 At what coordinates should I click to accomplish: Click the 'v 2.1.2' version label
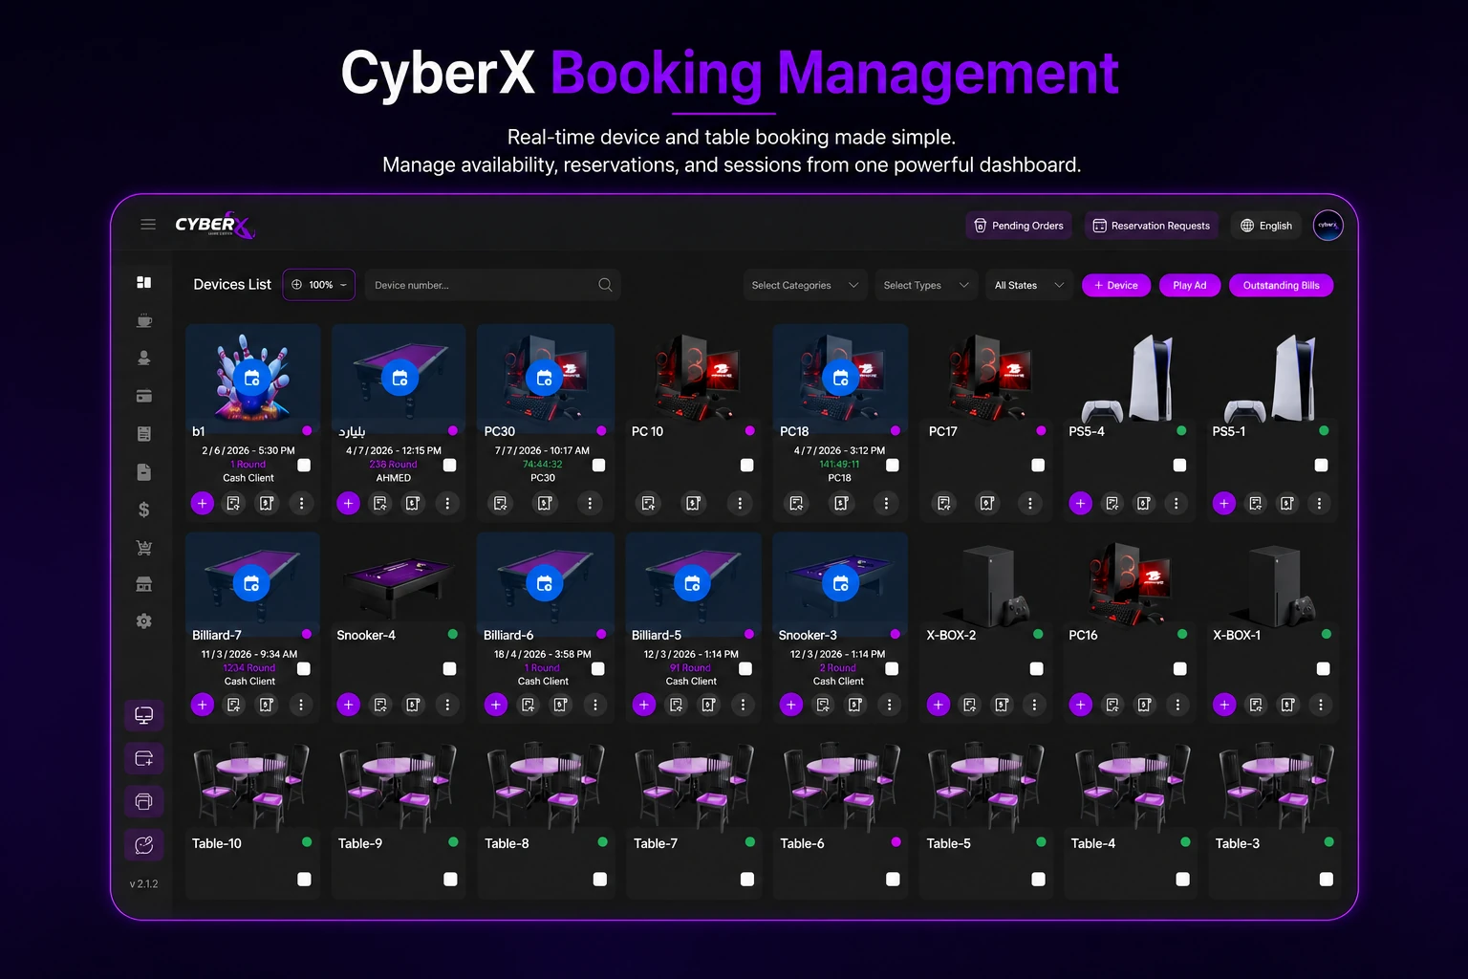pos(144,884)
